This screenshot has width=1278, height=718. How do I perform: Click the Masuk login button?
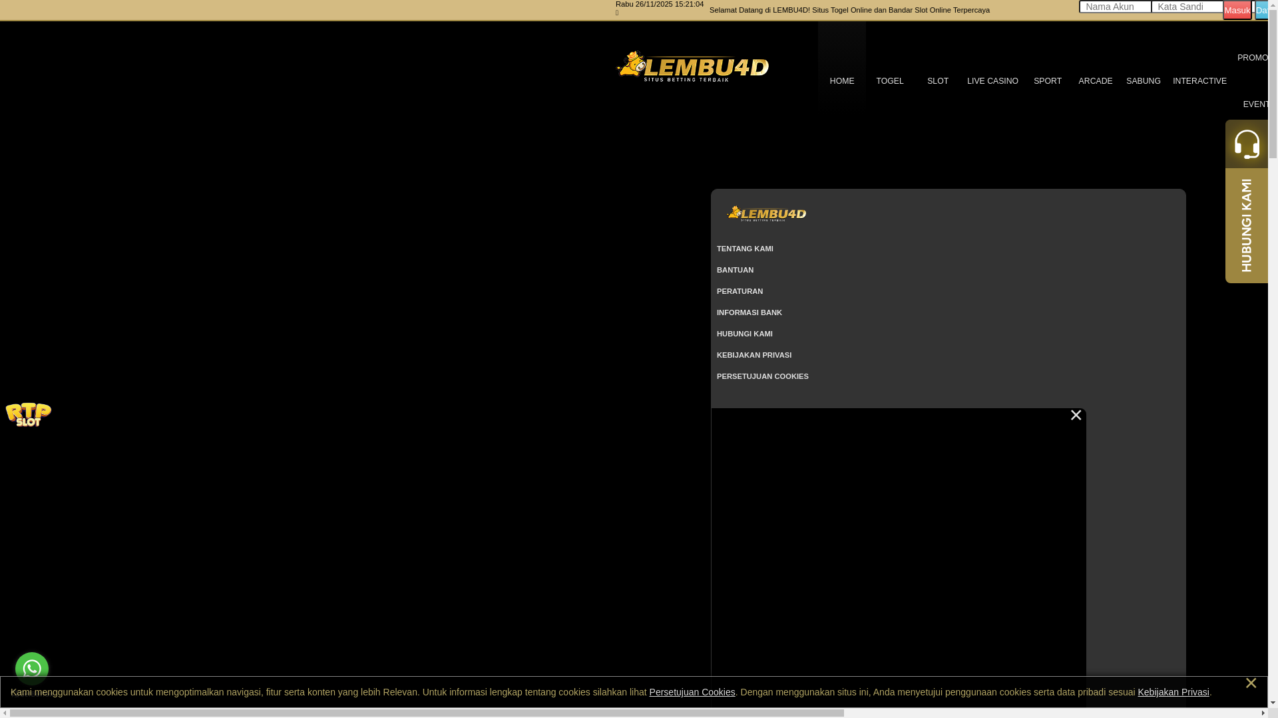click(x=1237, y=10)
